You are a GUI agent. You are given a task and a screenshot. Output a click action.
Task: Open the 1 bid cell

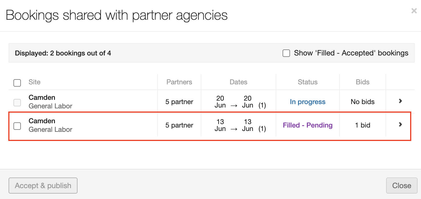pos(362,125)
